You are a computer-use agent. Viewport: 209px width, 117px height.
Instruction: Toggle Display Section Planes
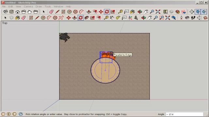tap(198, 12)
